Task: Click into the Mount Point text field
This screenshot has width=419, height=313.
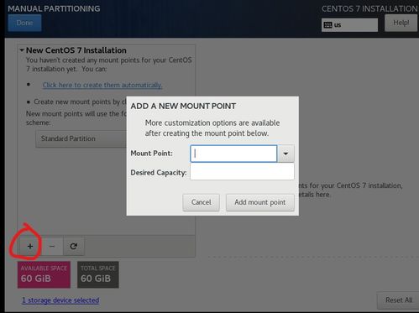Action: pyautogui.click(x=233, y=154)
